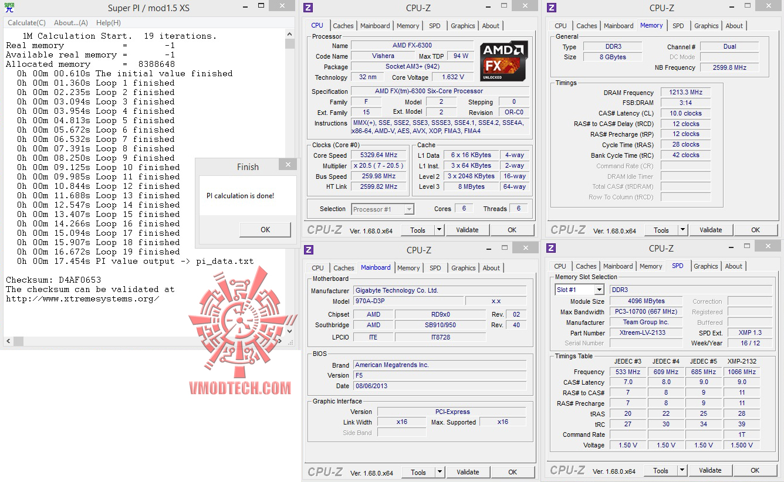Screen dimensions: 784x482
Task: Select Graphics tab in the CPU-Z SPD window
Action: 706,266
